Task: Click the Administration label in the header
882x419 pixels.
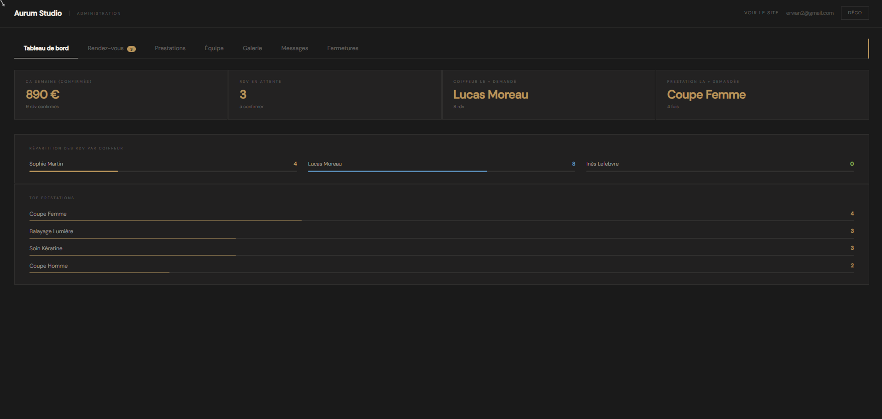Action: 99,13
